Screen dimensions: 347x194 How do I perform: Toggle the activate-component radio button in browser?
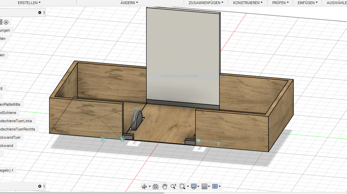pos(6,22)
